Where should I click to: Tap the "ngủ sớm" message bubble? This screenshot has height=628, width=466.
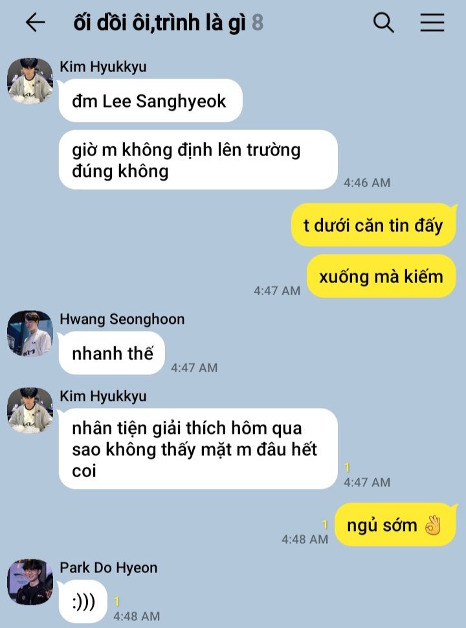(395, 524)
